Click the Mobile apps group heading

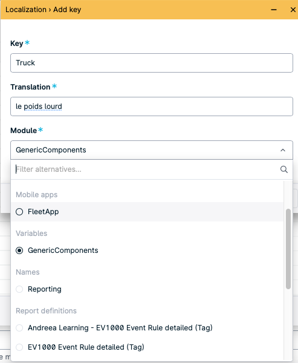pos(36,195)
